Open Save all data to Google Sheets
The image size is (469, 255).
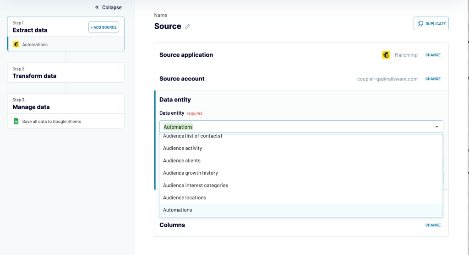(66, 121)
